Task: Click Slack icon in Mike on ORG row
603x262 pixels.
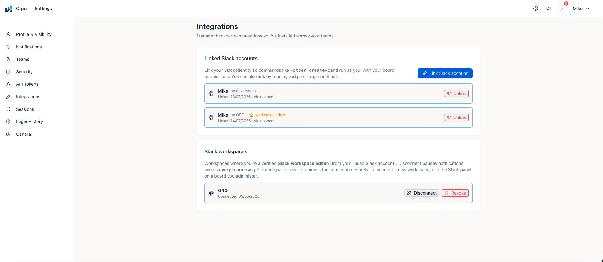Action: click(211, 117)
